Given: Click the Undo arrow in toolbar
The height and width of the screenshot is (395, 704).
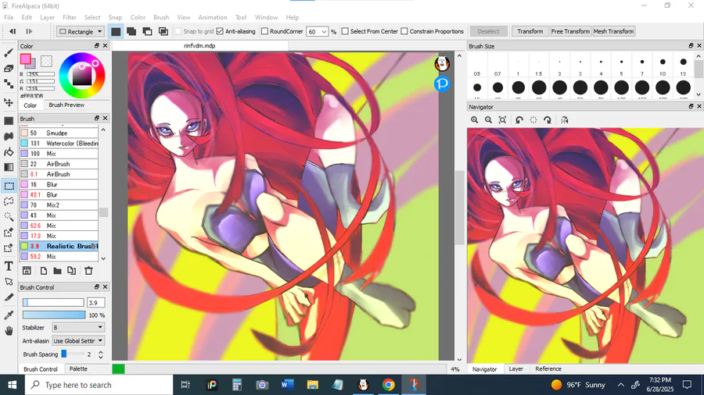Looking at the screenshot, I should coord(13,31).
